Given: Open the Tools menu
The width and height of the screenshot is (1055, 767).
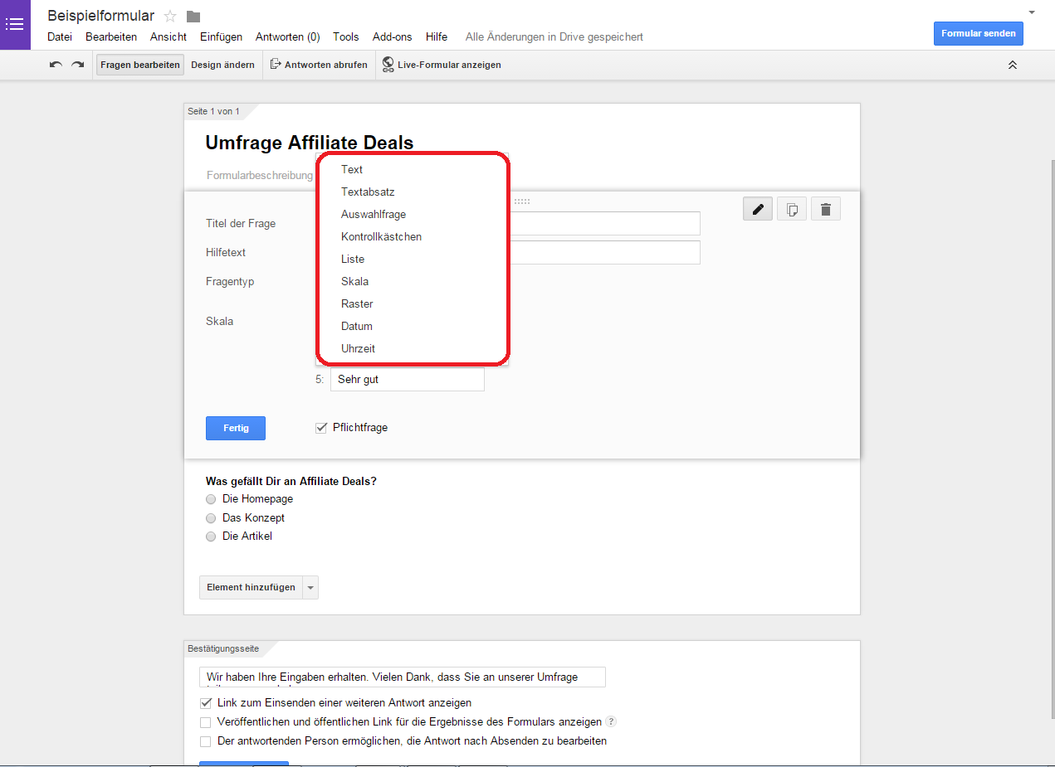Looking at the screenshot, I should coord(346,36).
